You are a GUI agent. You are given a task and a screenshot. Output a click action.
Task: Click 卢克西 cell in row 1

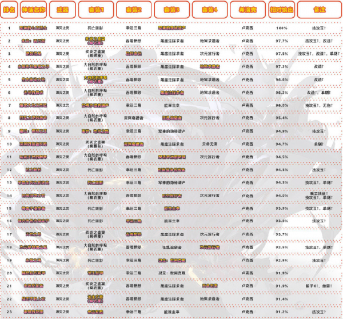248,28
